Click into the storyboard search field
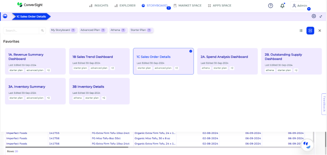Viewport: 327px width, 155px height. pyautogui.click(x=21, y=31)
